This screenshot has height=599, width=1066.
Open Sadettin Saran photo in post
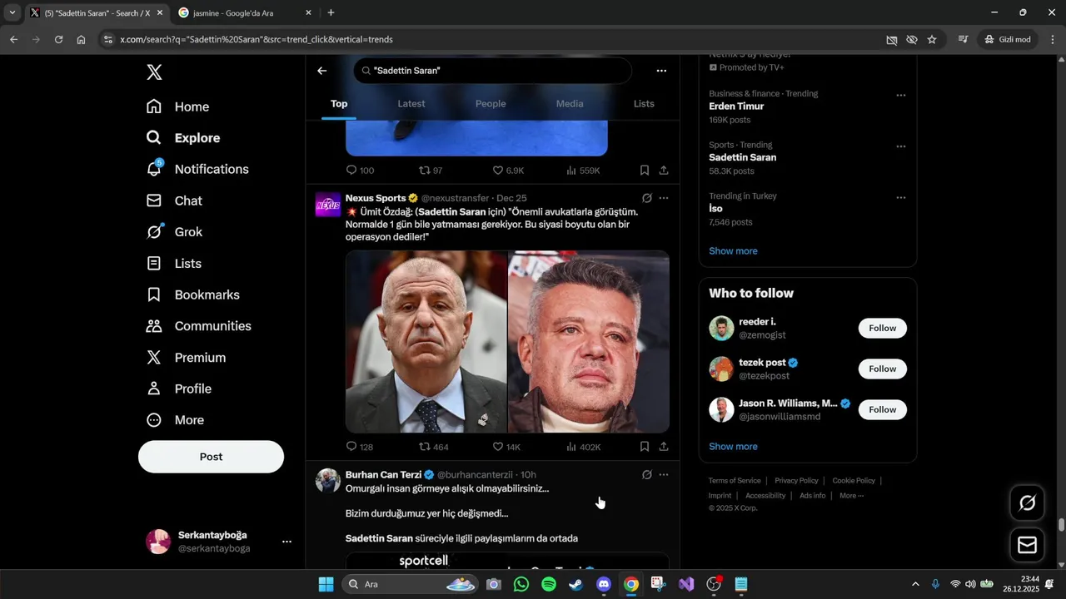pyautogui.click(x=589, y=342)
